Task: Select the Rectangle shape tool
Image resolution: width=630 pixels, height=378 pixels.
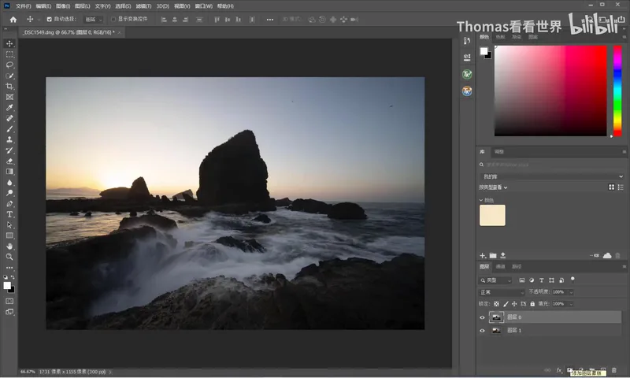Action: (x=9, y=235)
